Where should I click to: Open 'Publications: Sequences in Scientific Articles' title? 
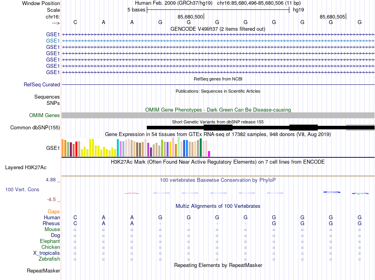point(218,91)
